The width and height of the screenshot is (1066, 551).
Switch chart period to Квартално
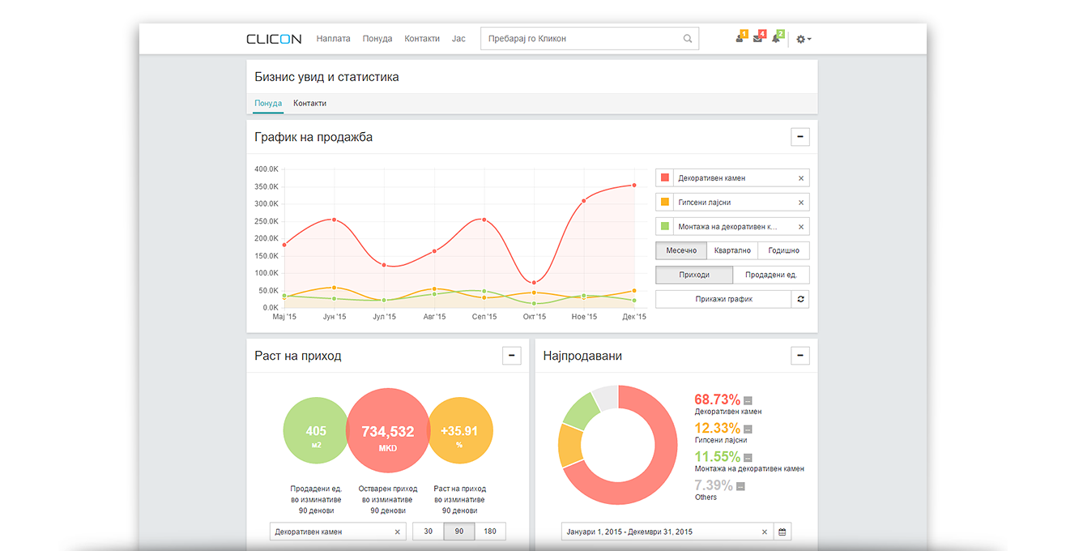click(732, 250)
